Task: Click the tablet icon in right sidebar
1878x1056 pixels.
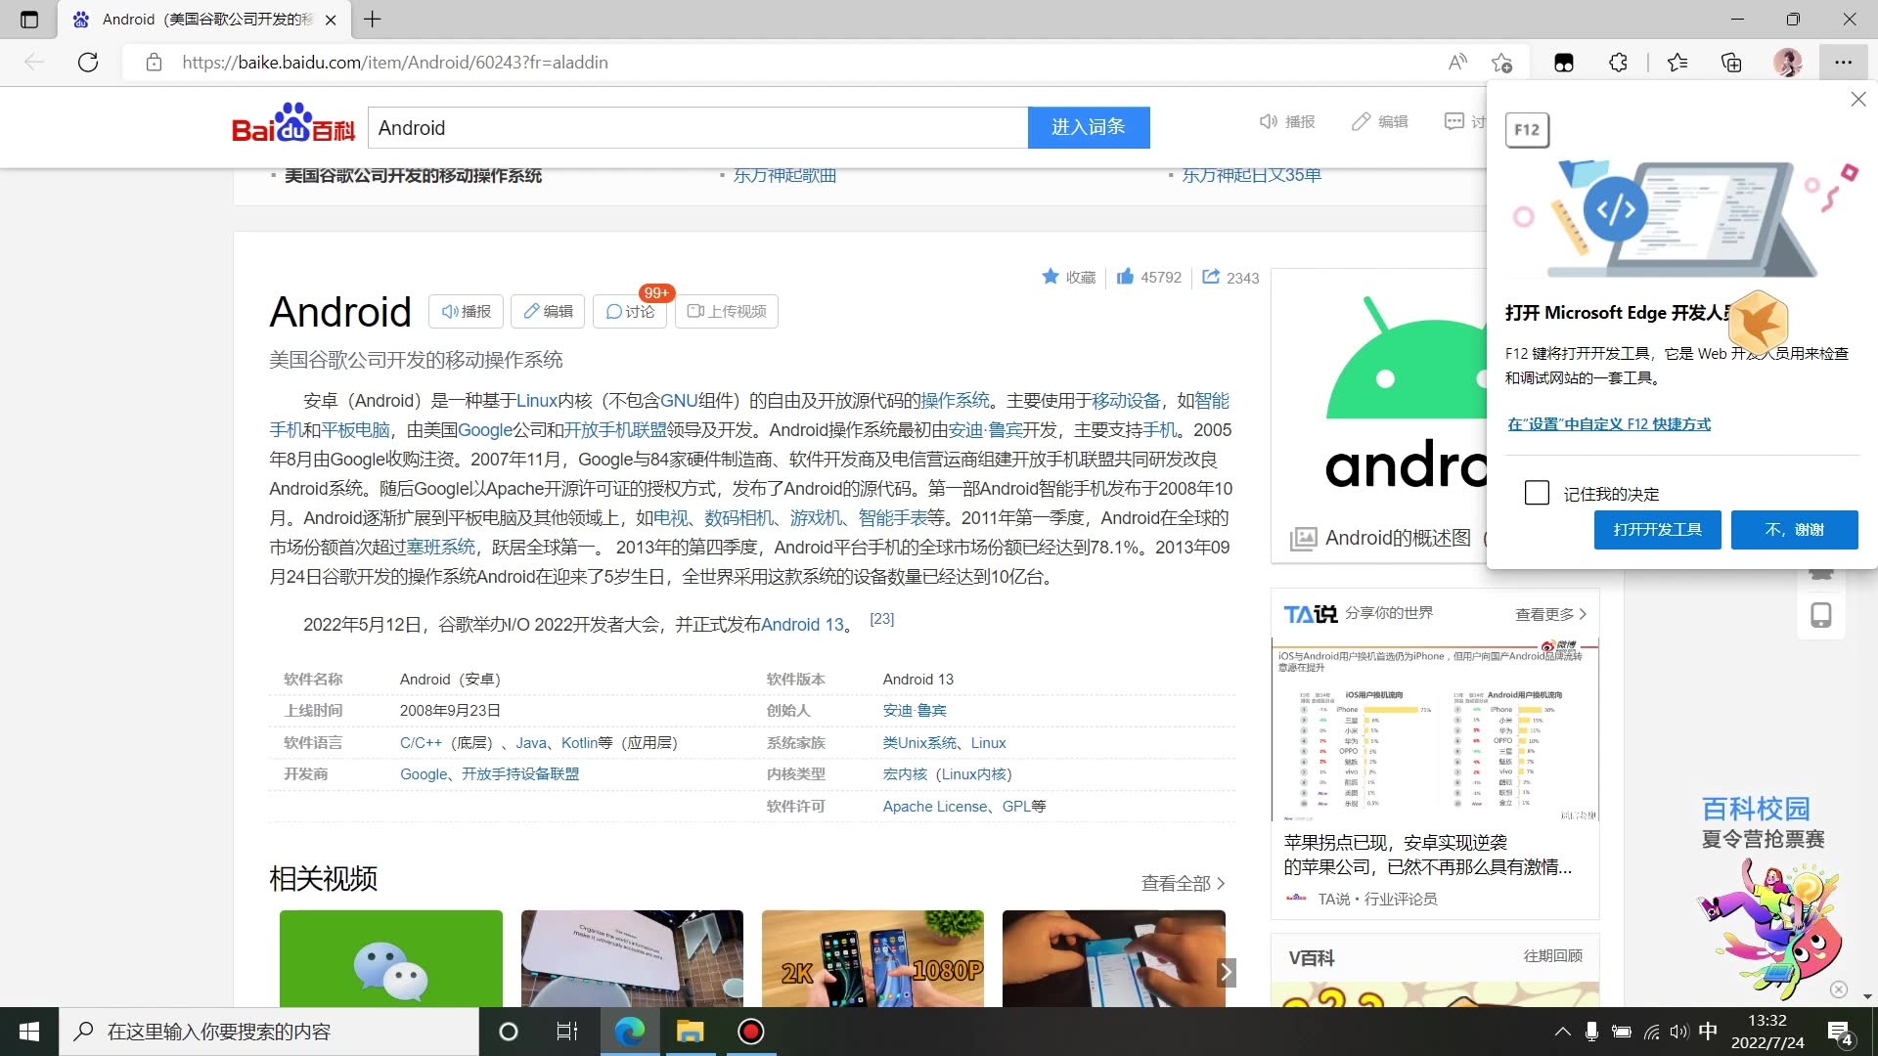Action: click(x=1821, y=615)
